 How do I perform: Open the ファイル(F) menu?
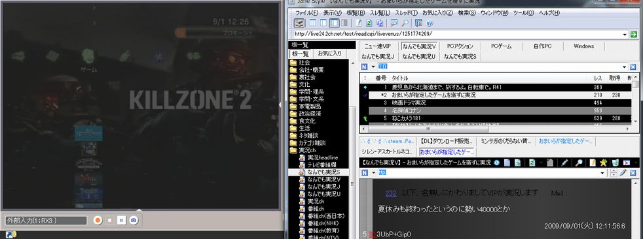pyautogui.click(x=306, y=13)
